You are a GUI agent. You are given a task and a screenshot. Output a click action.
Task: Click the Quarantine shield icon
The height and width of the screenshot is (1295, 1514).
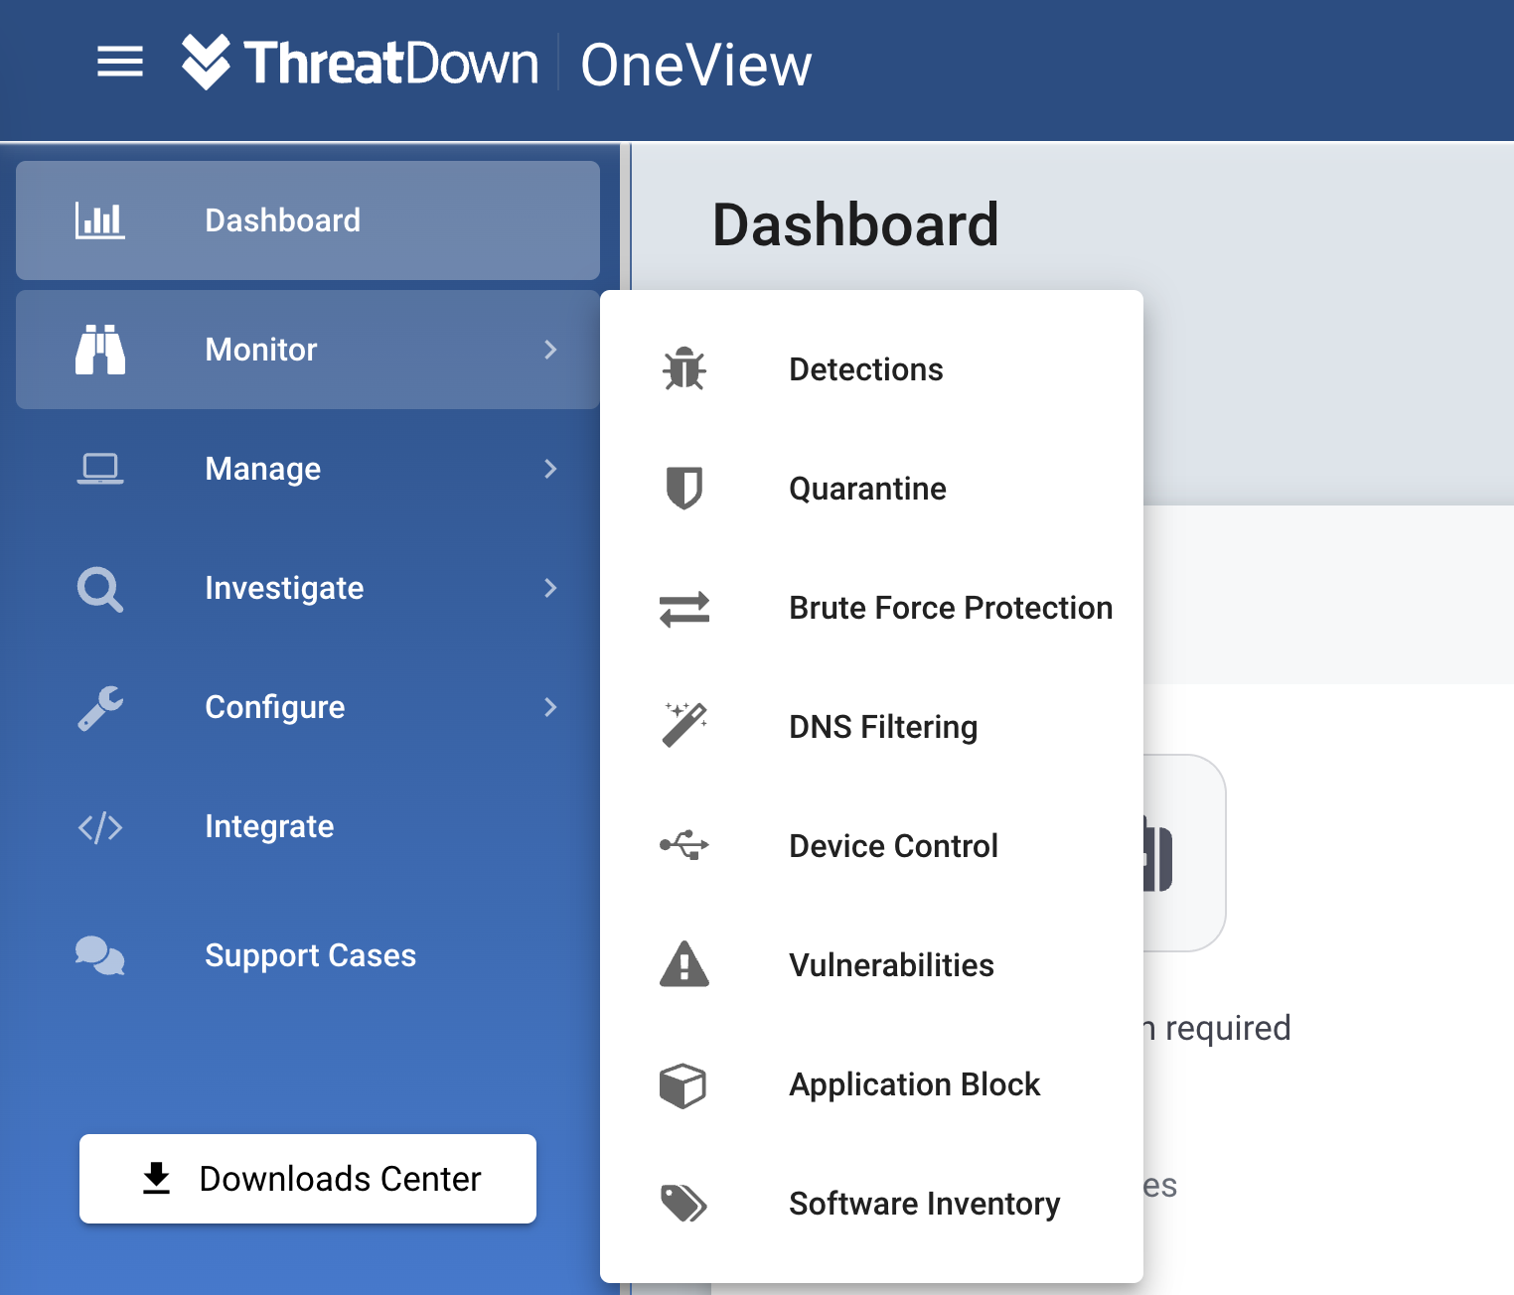(684, 488)
